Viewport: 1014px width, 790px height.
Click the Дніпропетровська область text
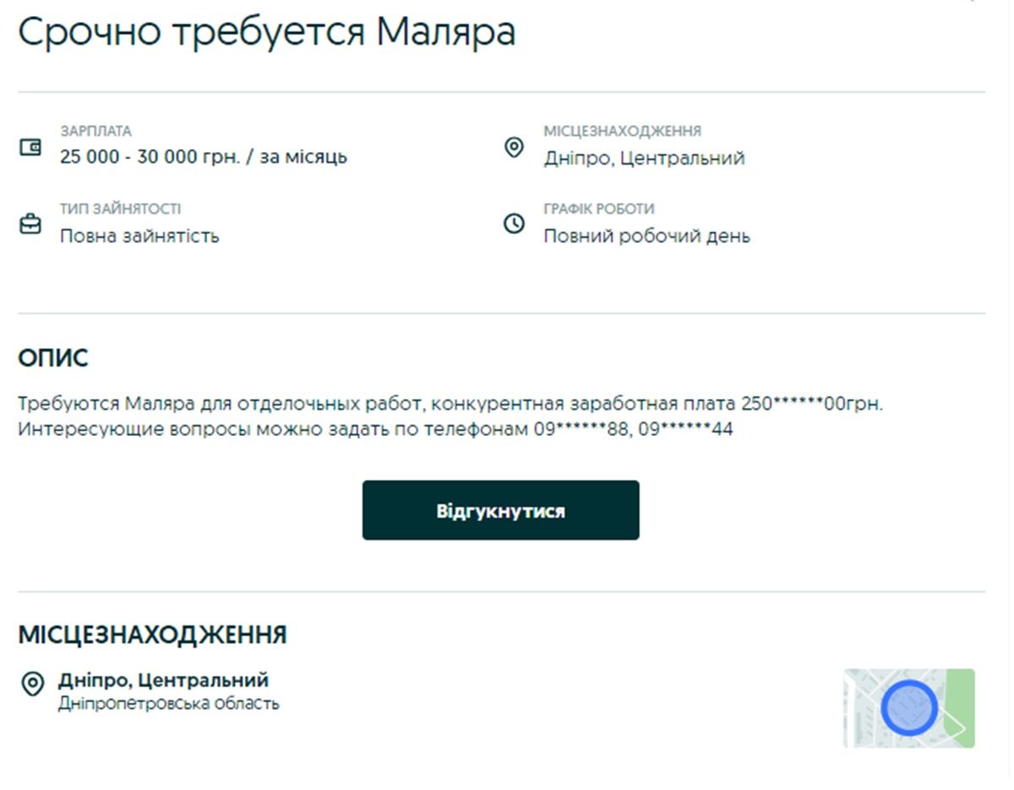(x=168, y=703)
